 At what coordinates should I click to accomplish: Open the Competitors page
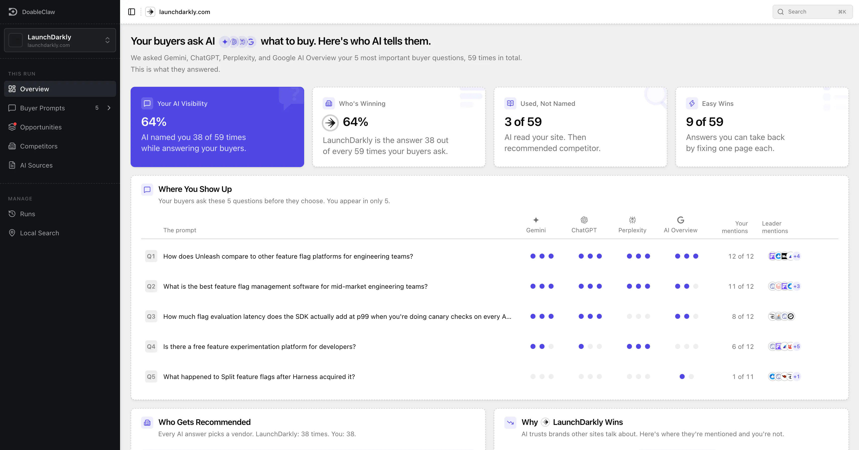(60, 146)
